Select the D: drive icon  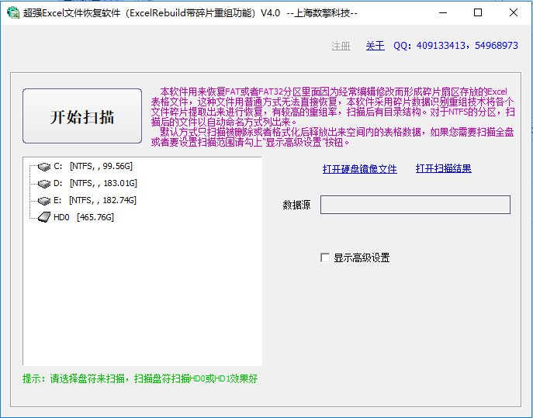tap(44, 184)
